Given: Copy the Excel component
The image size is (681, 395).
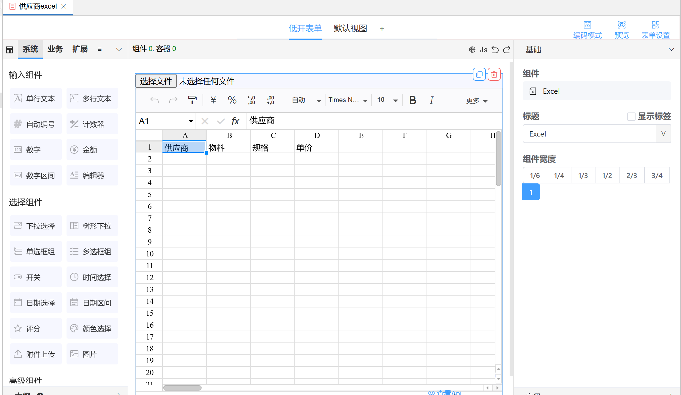Looking at the screenshot, I should (x=479, y=74).
